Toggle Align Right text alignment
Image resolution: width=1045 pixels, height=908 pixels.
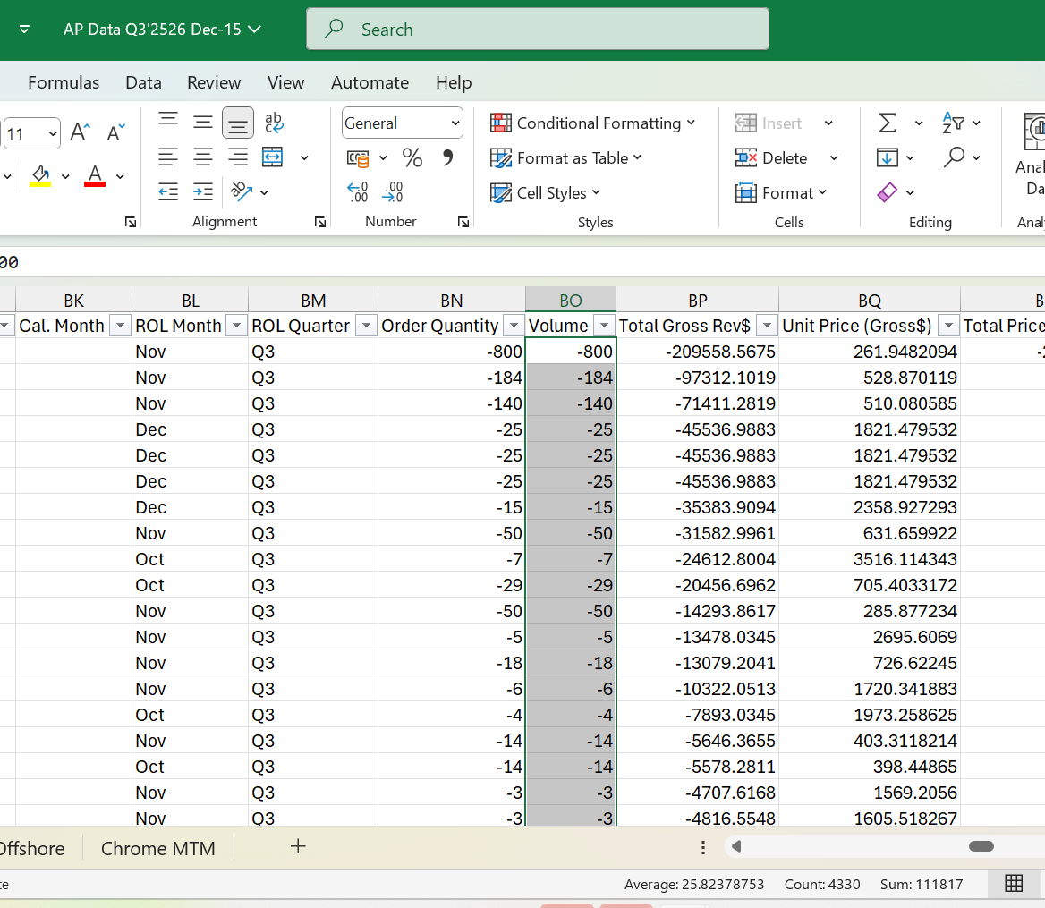tap(237, 157)
